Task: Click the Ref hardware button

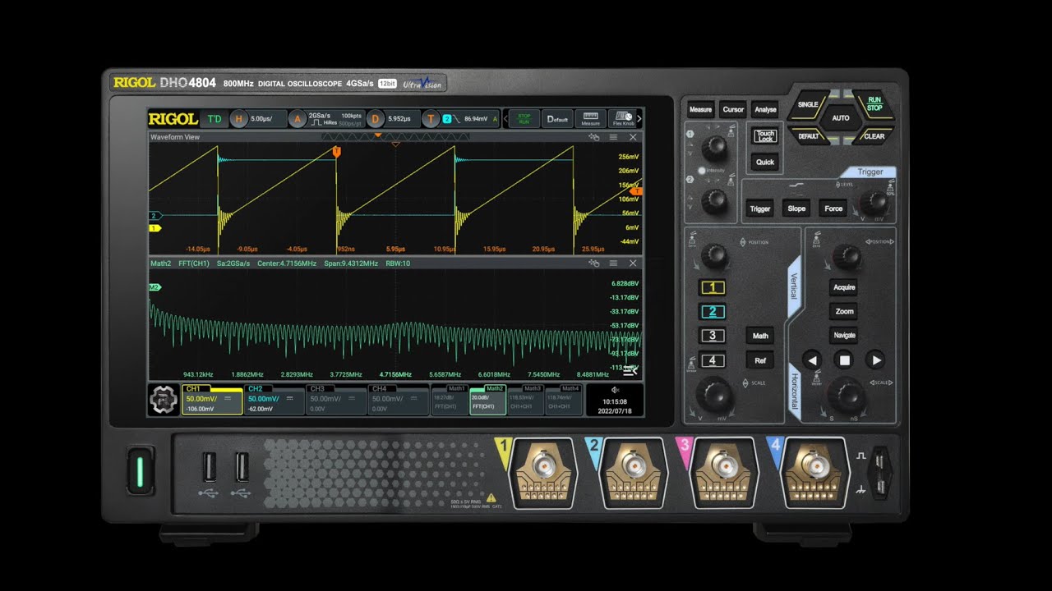Action: pos(760,360)
